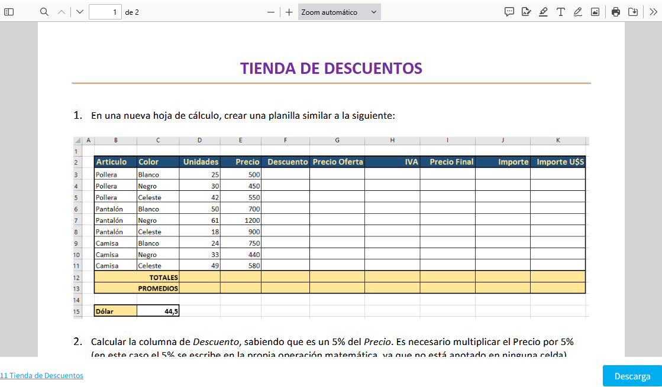Print the document
The height and width of the screenshot is (387, 662).
616,12
